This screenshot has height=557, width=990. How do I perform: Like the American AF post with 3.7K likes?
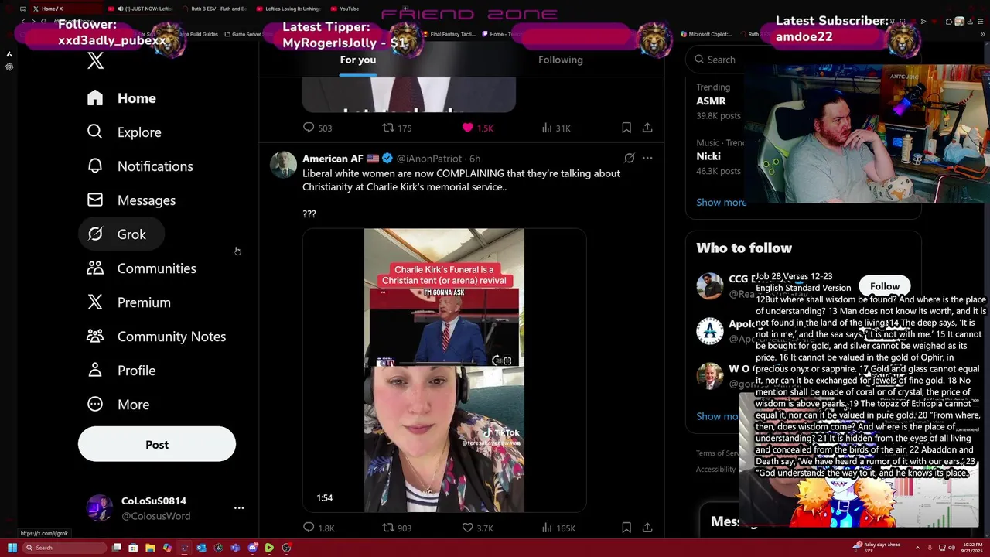click(x=477, y=528)
